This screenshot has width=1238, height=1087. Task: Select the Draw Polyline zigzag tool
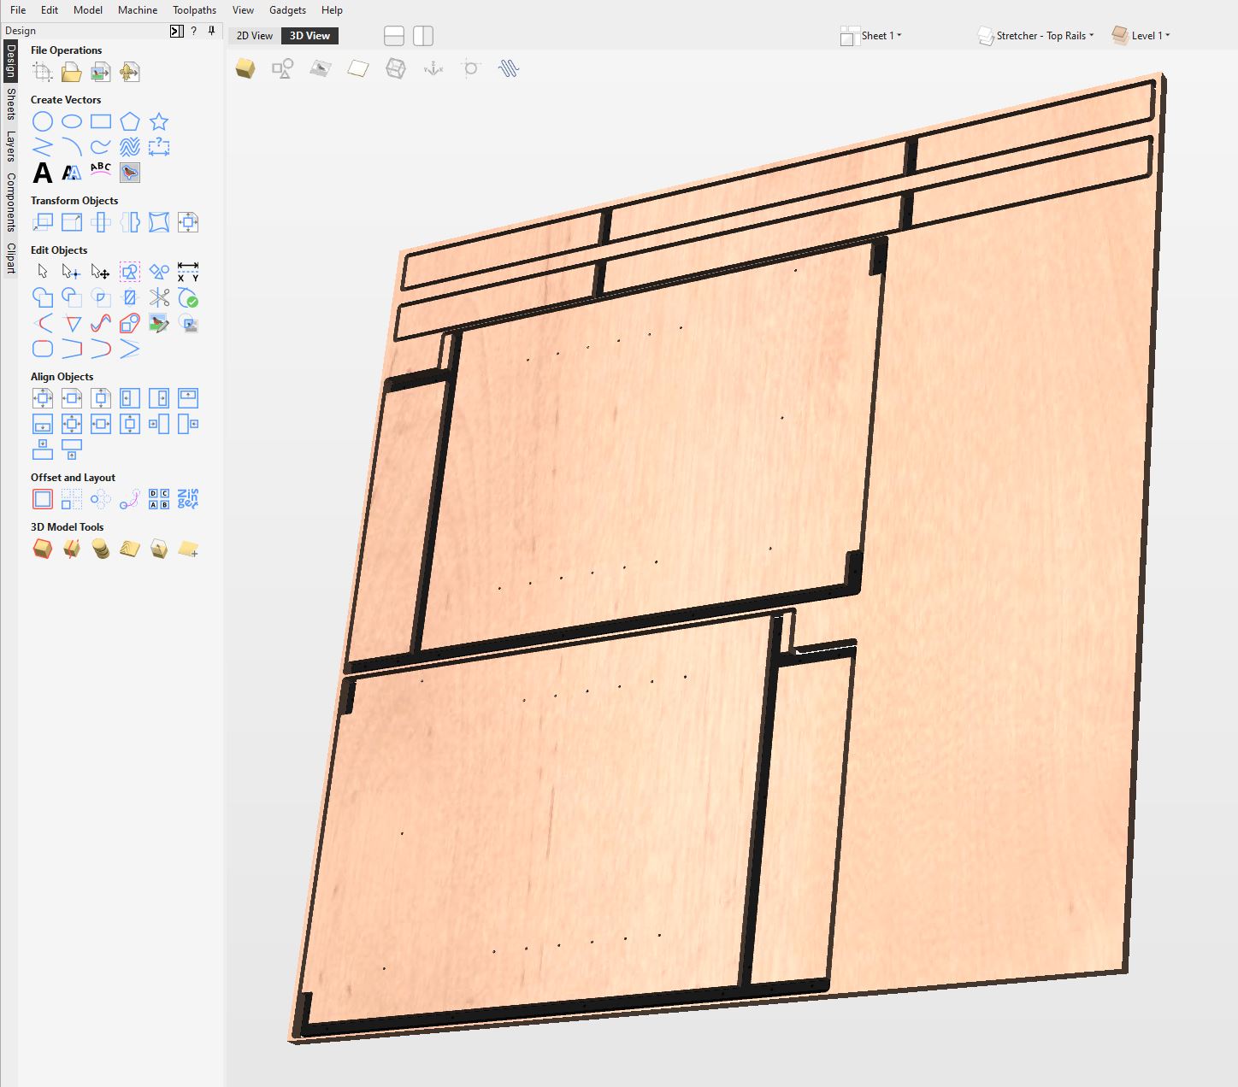click(x=43, y=147)
